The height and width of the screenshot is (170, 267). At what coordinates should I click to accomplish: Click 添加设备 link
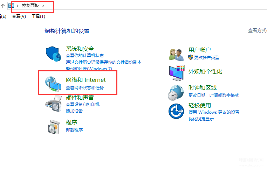(x=74, y=111)
